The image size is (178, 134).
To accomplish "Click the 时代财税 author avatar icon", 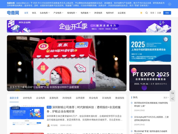I will click(x=48, y=125).
